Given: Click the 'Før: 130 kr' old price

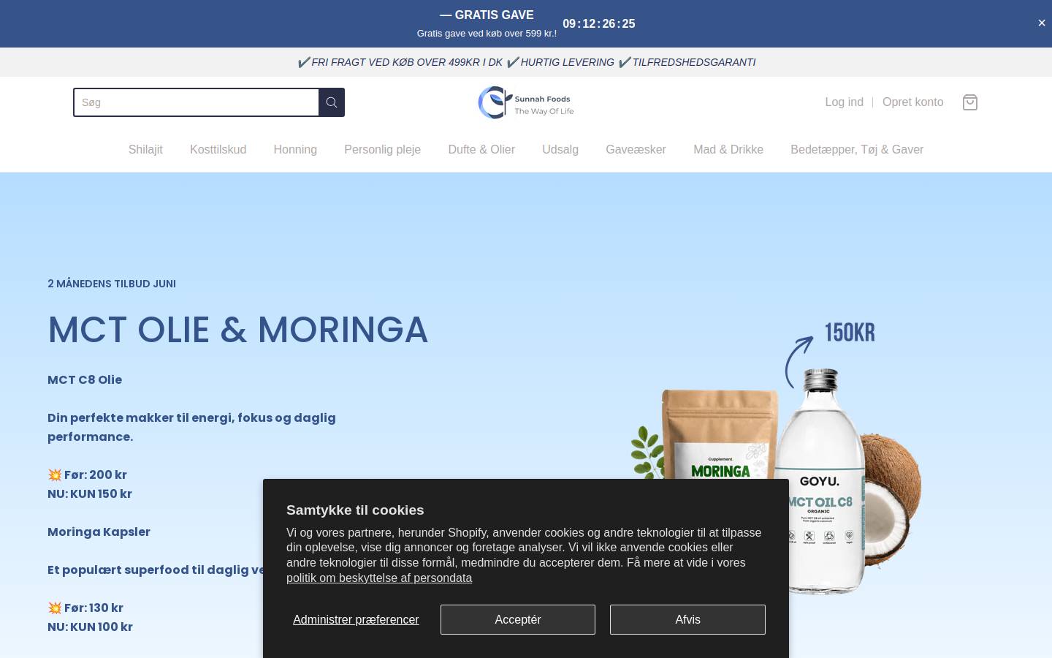Looking at the screenshot, I should coord(85,608).
